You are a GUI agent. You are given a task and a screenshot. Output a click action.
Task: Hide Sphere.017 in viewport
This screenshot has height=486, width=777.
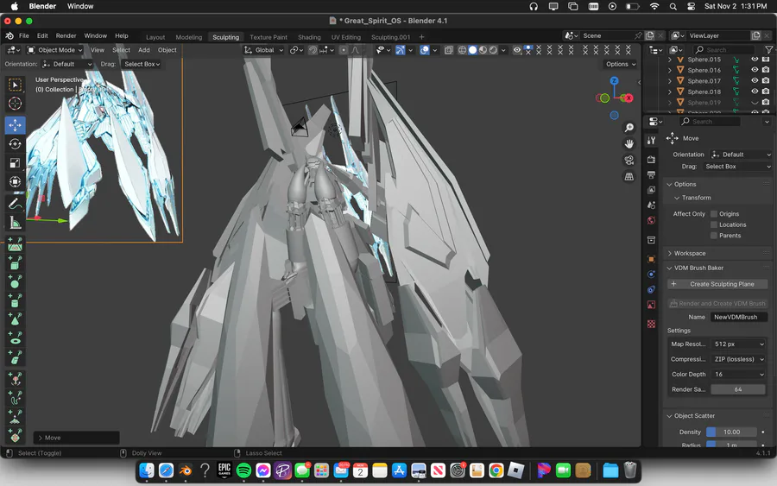click(755, 81)
